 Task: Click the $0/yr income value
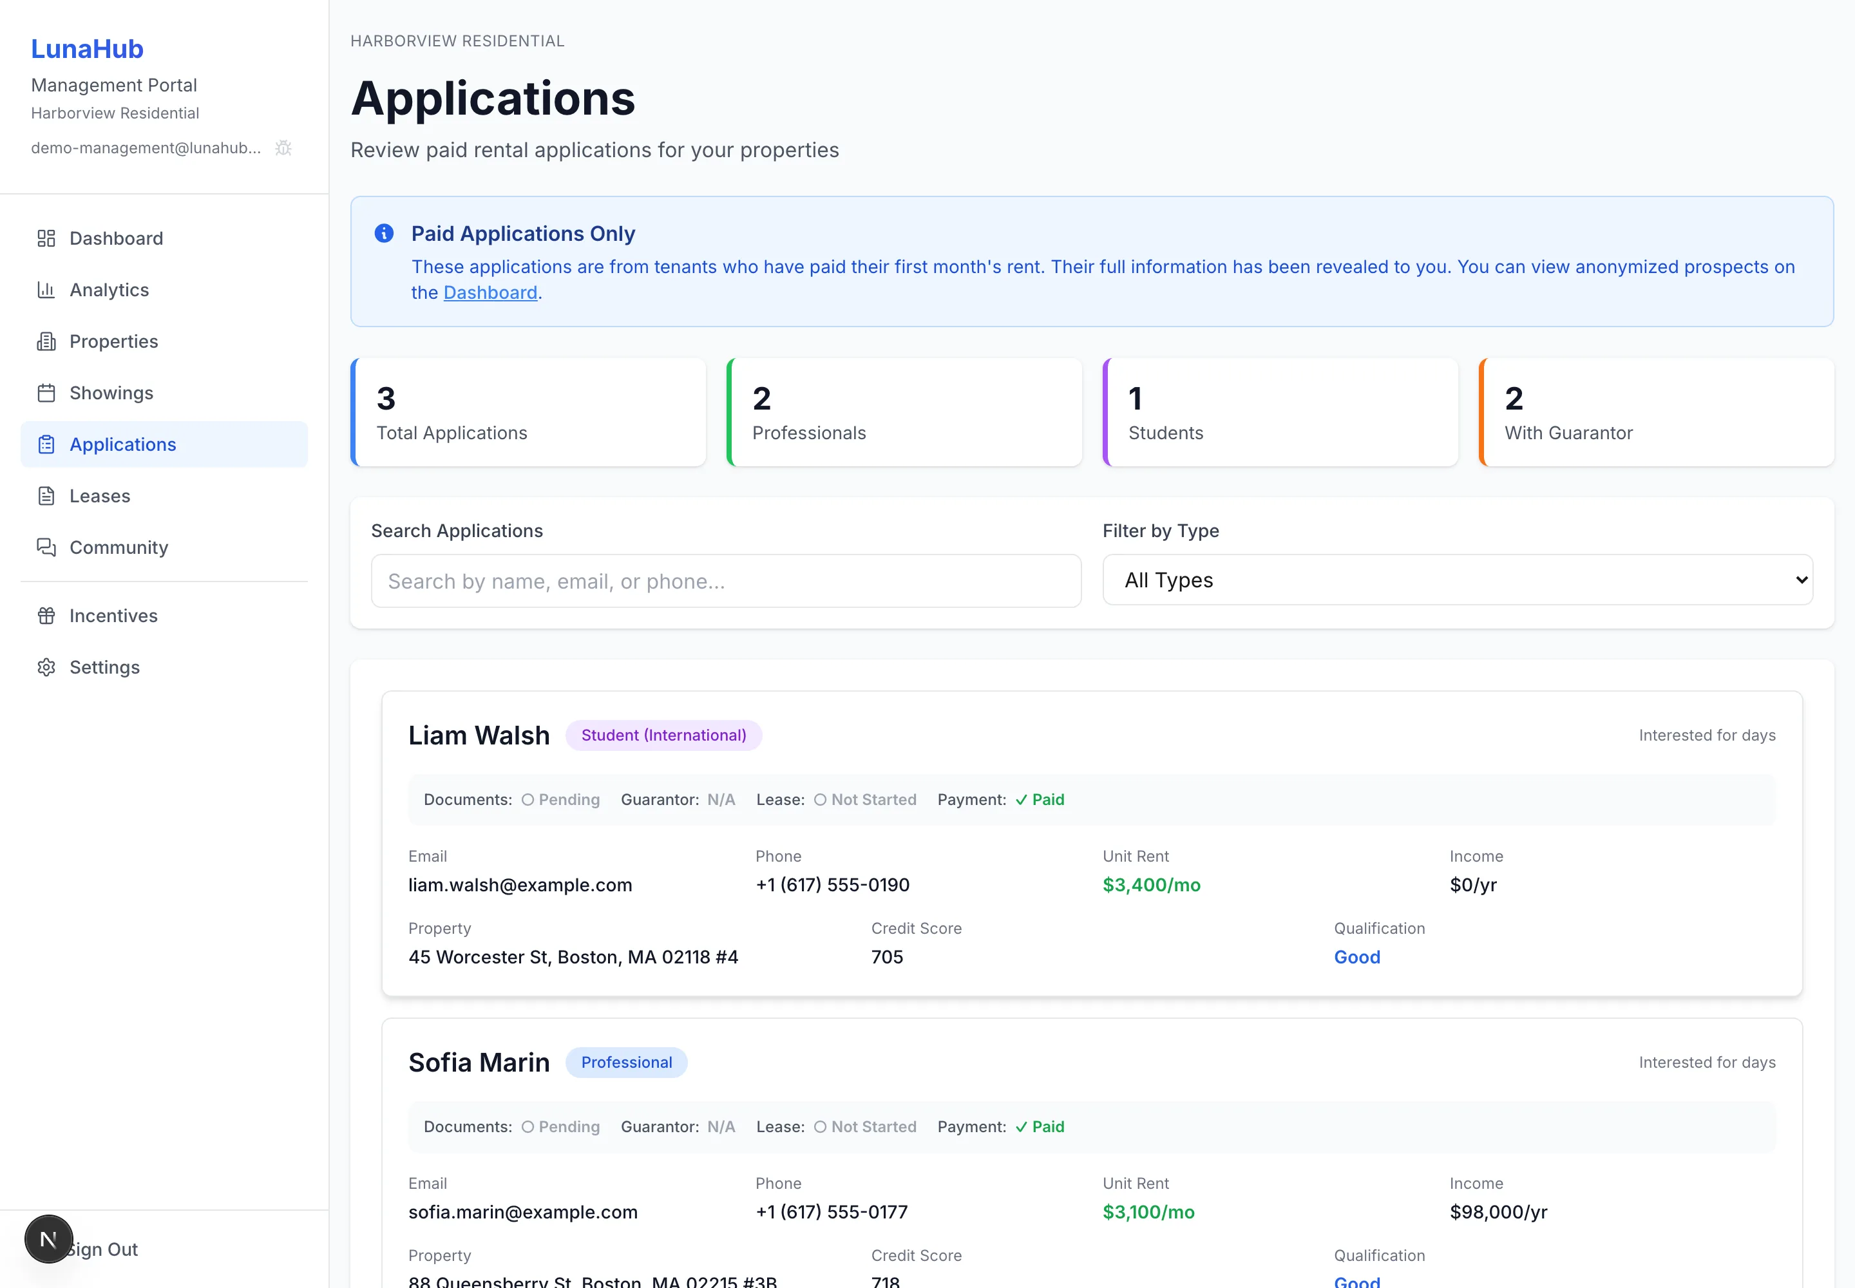tap(1473, 885)
